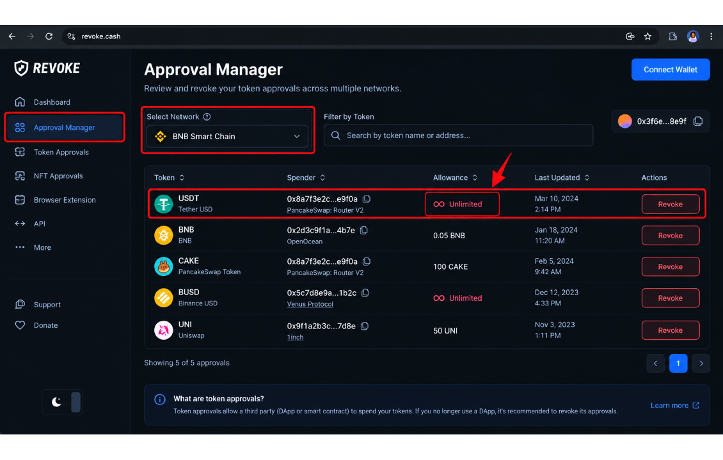Screen dimensions: 723x460
Task: Click the wallet avatar circle
Action: (624, 121)
